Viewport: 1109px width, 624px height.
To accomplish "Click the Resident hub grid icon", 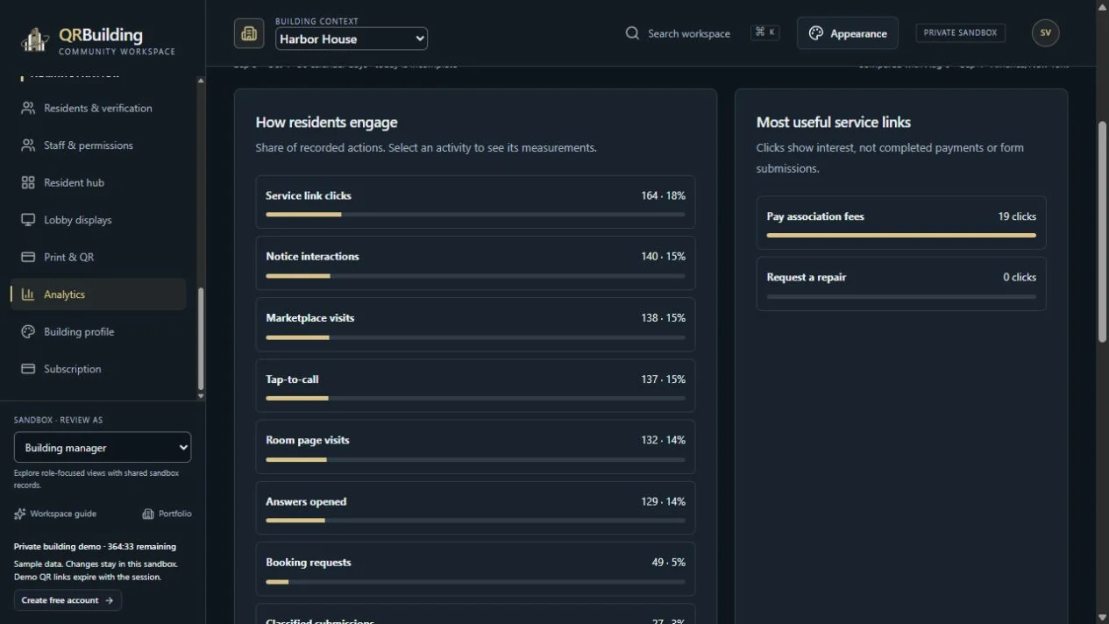I will tap(28, 182).
